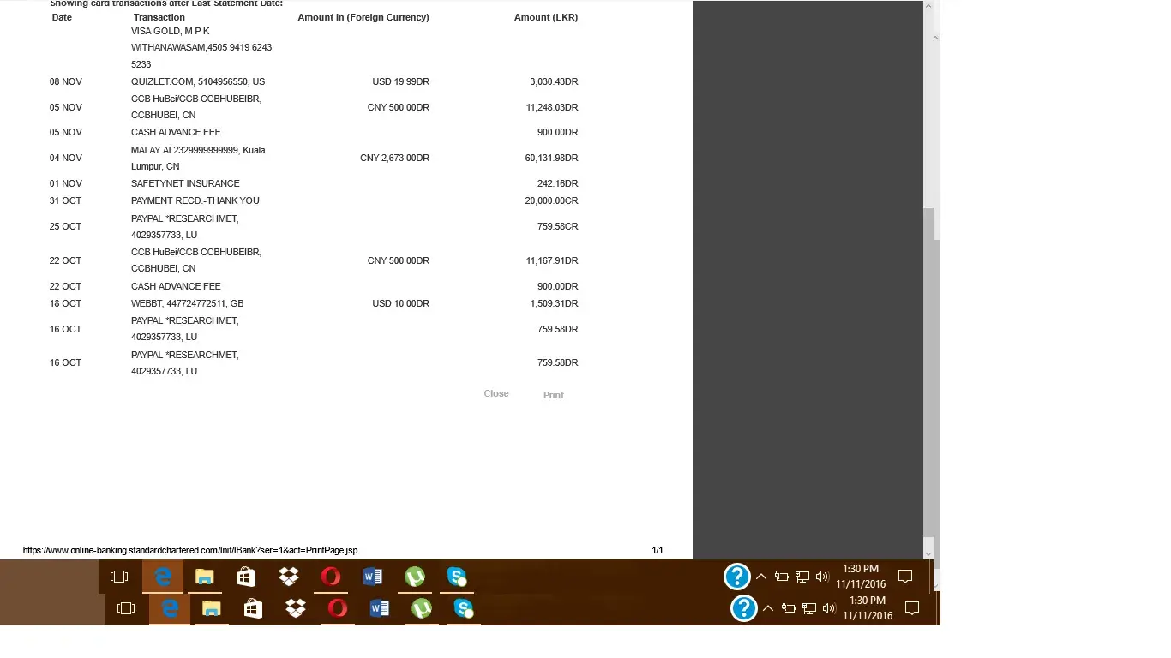Open Microsoft Edge in the upper taskbar row
The height and width of the screenshot is (658, 1171).
163,577
